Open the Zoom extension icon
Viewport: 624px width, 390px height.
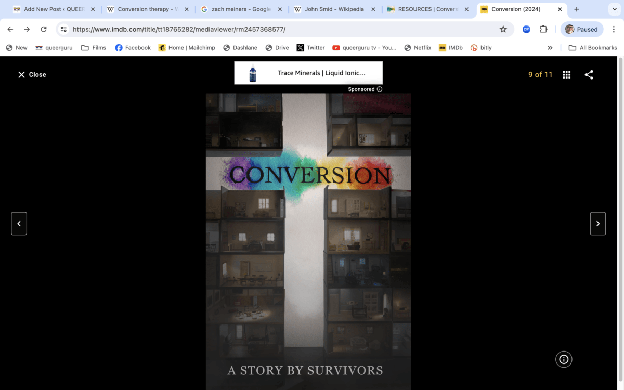pos(526,30)
